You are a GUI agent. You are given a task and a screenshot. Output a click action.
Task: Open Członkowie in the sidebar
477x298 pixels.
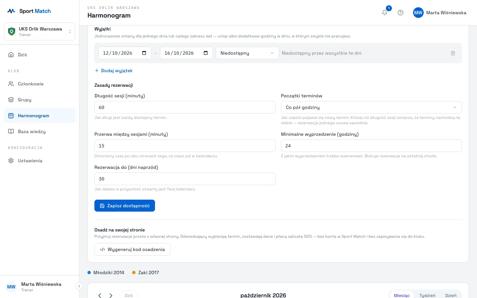(39, 84)
